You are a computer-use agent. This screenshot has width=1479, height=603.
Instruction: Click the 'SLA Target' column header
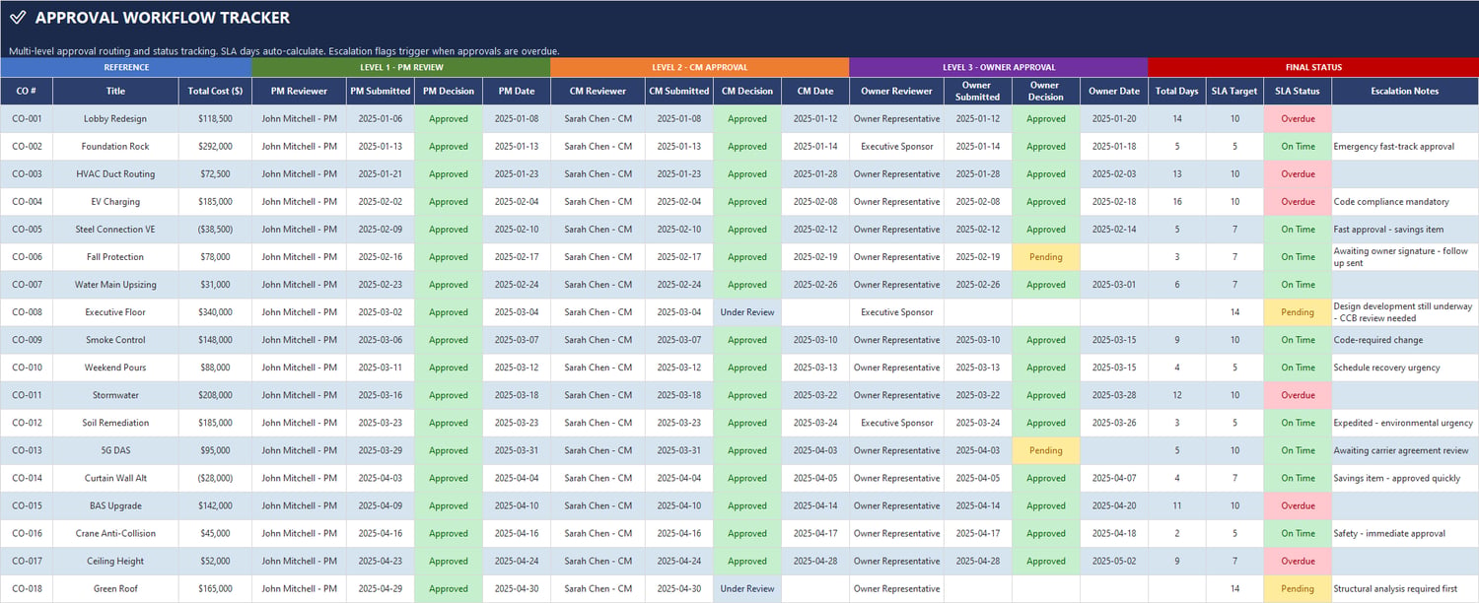click(x=1234, y=91)
